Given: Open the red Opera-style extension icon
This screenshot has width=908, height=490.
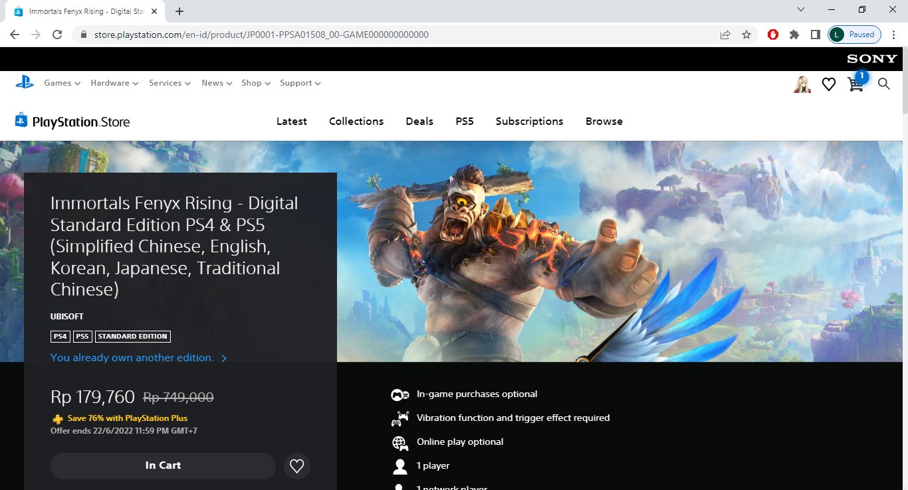Looking at the screenshot, I should point(772,35).
